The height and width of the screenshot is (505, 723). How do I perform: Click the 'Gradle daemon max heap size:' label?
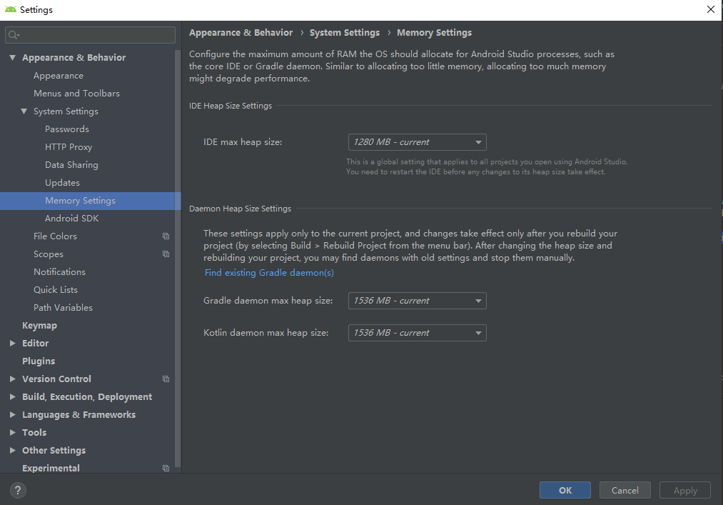pyautogui.click(x=268, y=301)
